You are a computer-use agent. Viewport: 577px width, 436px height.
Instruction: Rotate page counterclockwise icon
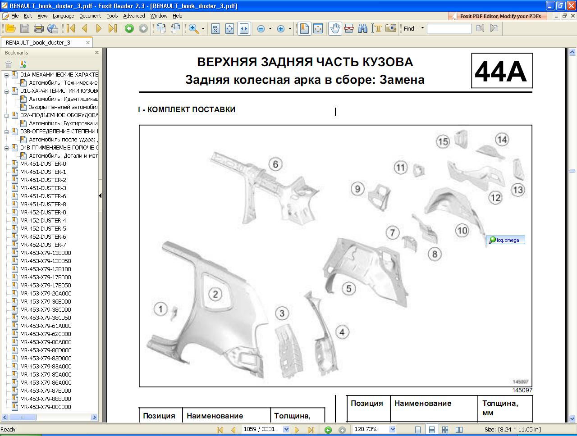(x=175, y=28)
